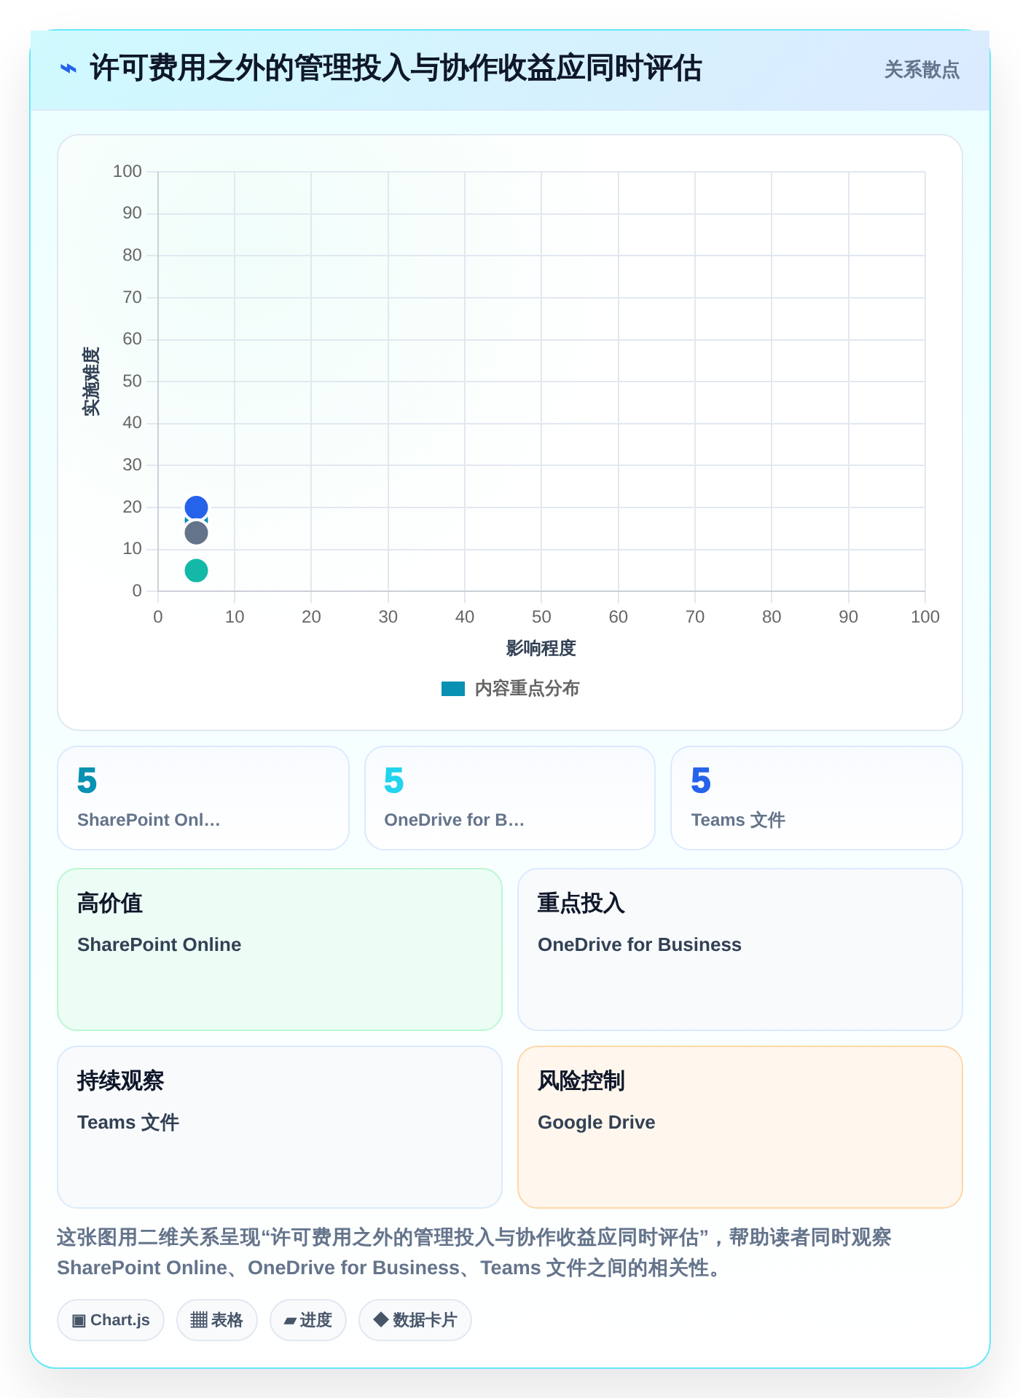Select the blue scatter point near 20
The image size is (1020, 1398).
[196, 507]
